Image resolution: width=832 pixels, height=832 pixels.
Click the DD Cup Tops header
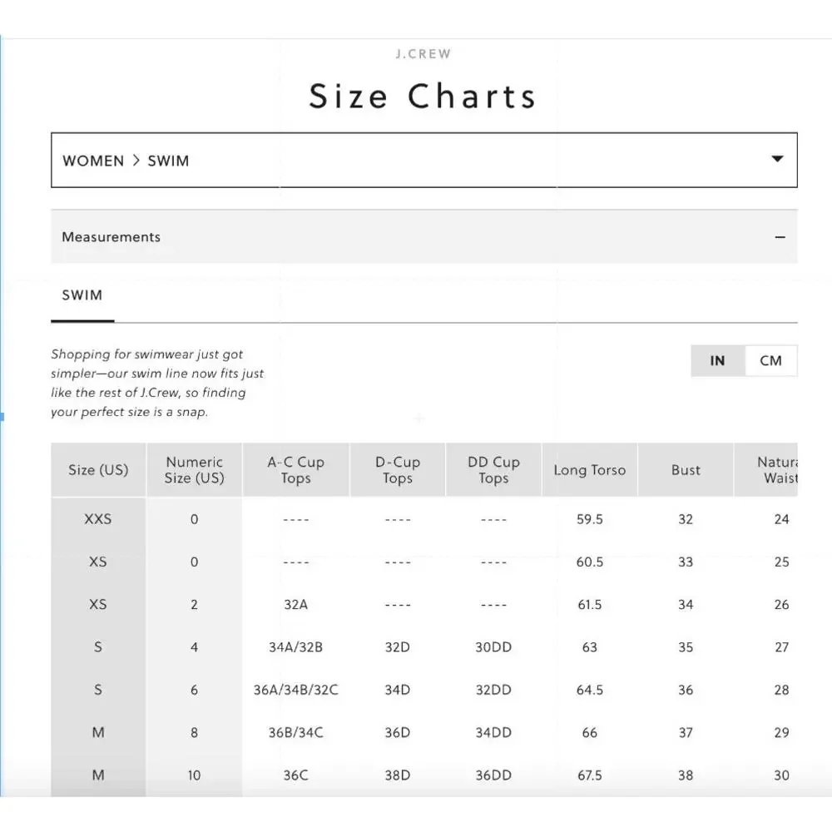tap(493, 470)
